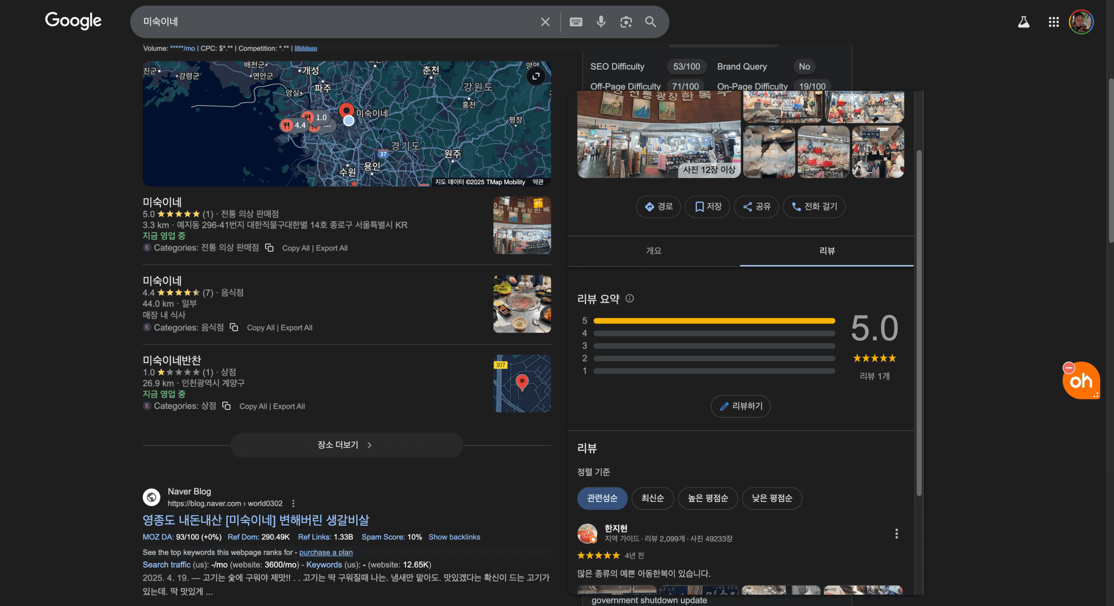Copy categories for 미숙이네반찬 listing
This screenshot has width=1114, height=606.
(x=226, y=406)
